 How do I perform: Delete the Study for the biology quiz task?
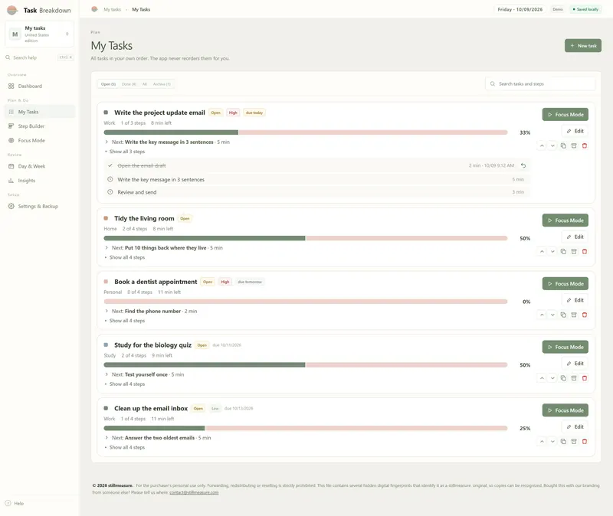click(x=585, y=378)
